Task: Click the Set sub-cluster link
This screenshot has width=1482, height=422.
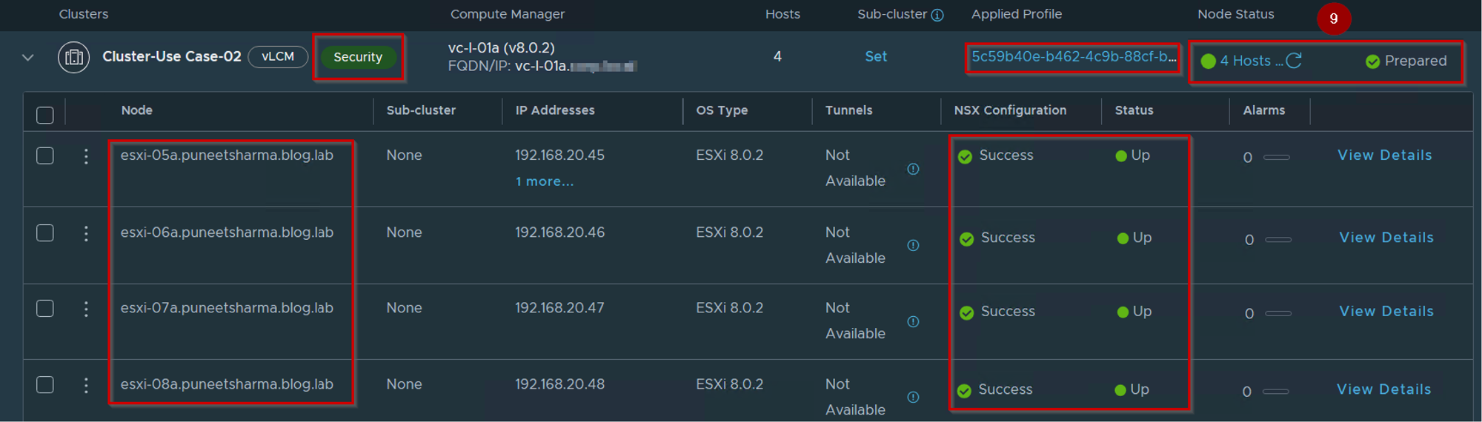Action: pos(876,57)
